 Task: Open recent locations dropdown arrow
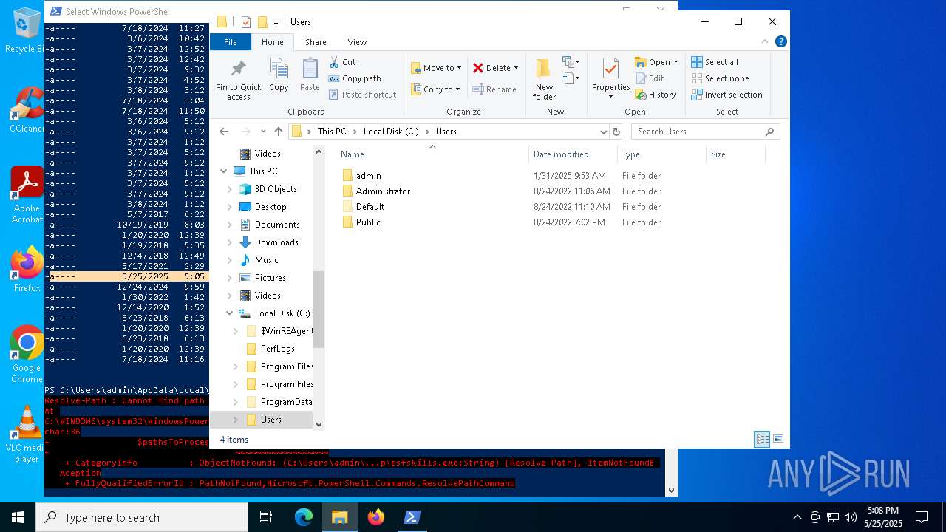tap(263, 132)
